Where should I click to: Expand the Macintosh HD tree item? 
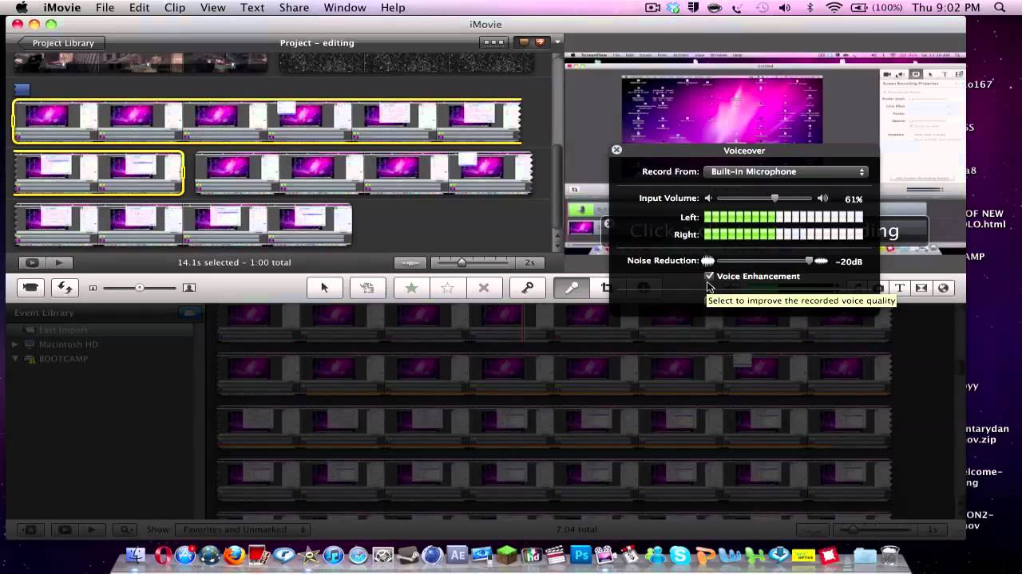point(15,344)
